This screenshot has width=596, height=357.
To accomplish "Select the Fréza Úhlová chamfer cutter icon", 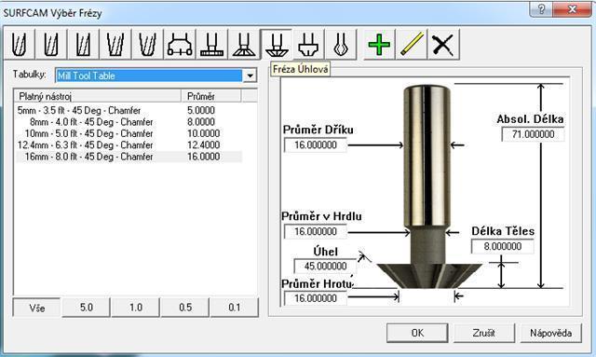I will click(x=276, y=44).
